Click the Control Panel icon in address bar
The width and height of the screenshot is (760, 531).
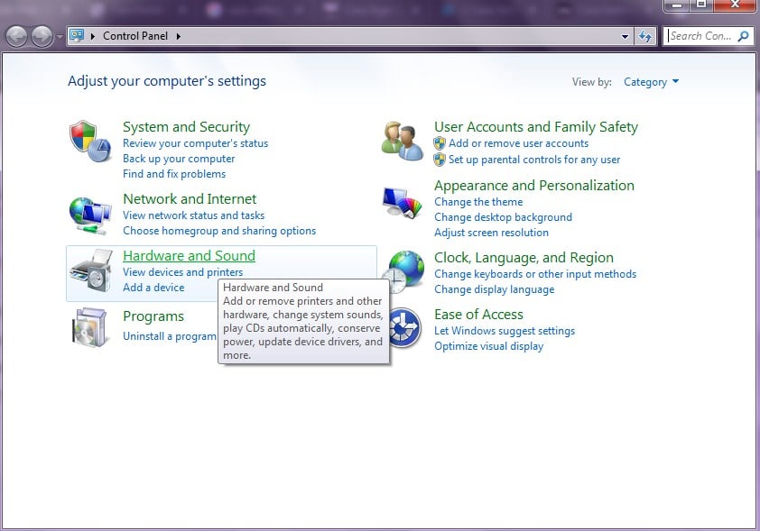coord(77,35)
